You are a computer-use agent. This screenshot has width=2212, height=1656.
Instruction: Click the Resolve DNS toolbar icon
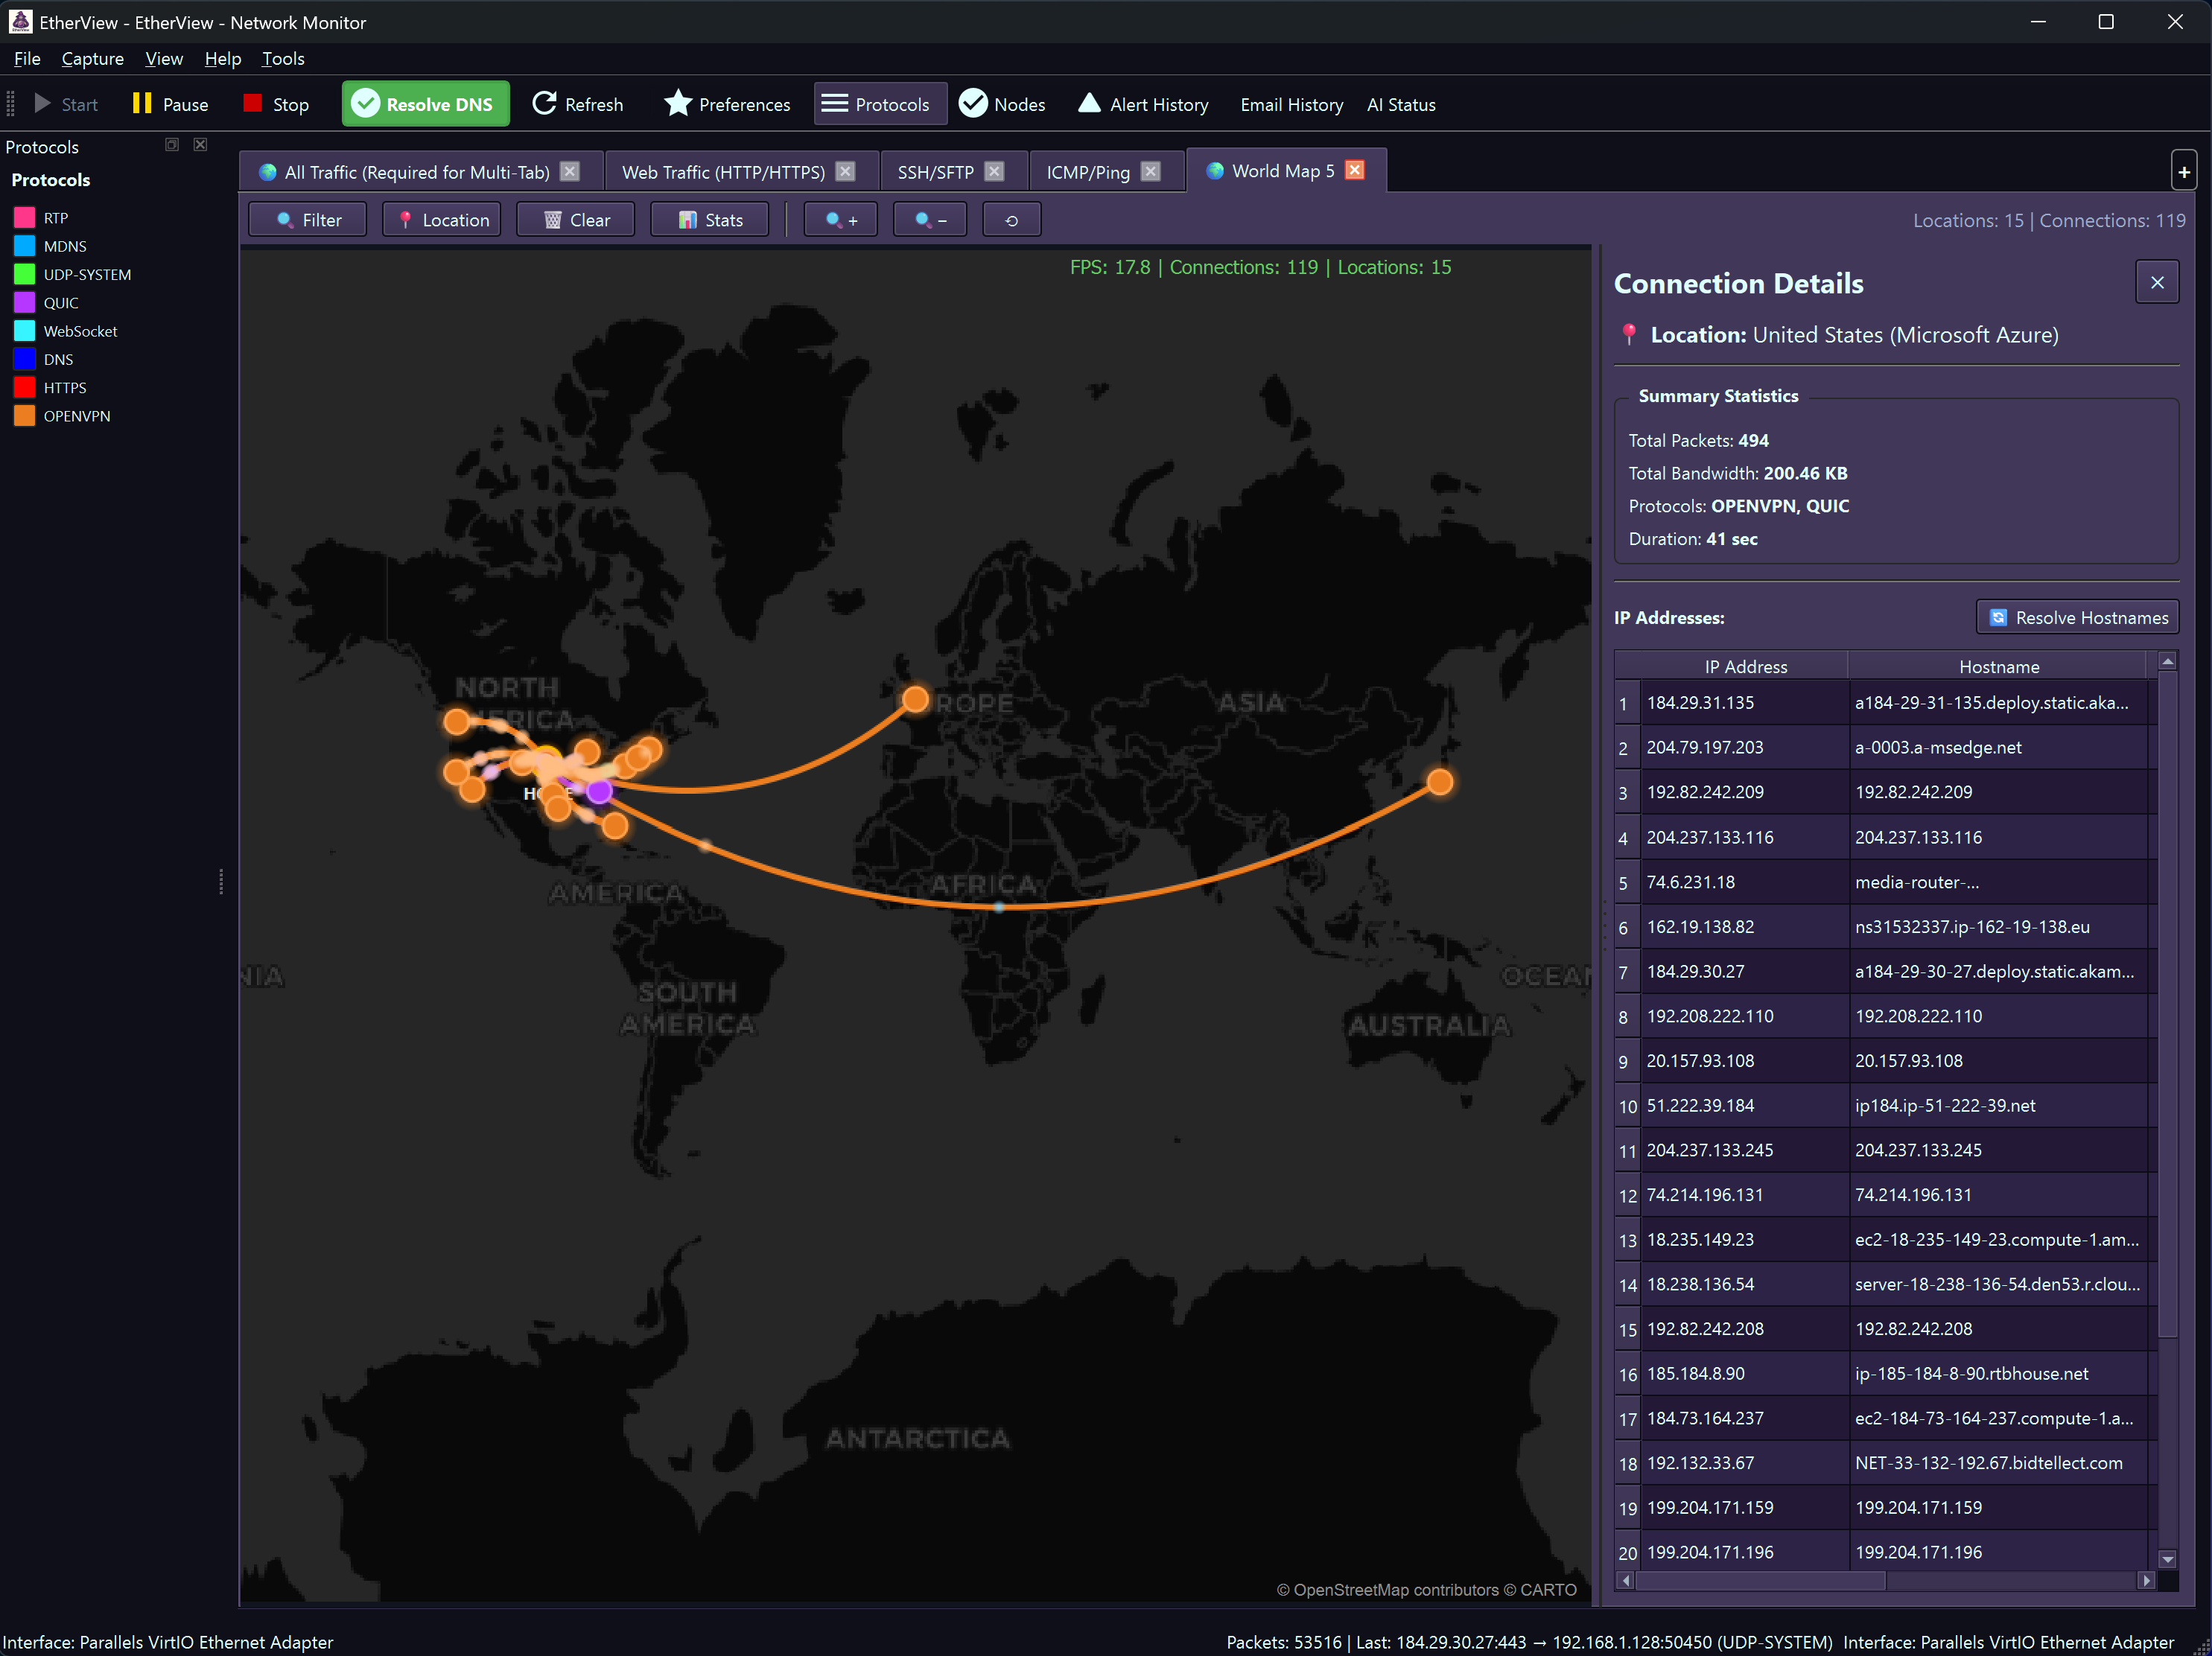point(424,103)
